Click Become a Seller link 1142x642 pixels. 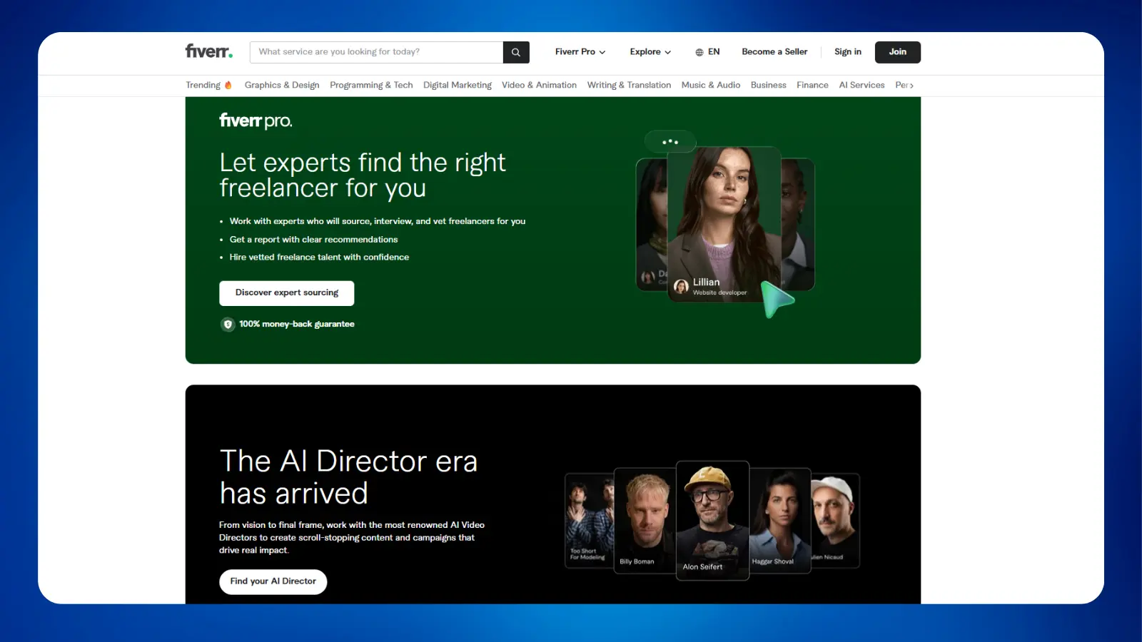click(774, 52)
